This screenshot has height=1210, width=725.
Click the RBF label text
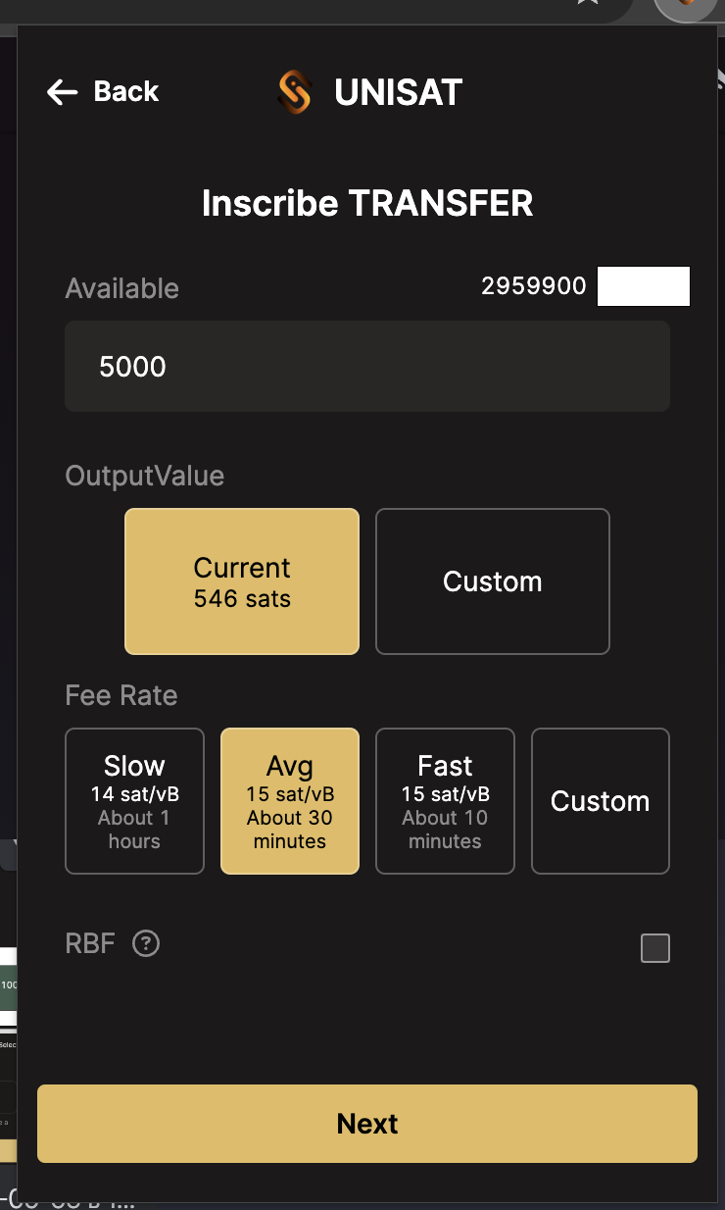click(90, 943)
